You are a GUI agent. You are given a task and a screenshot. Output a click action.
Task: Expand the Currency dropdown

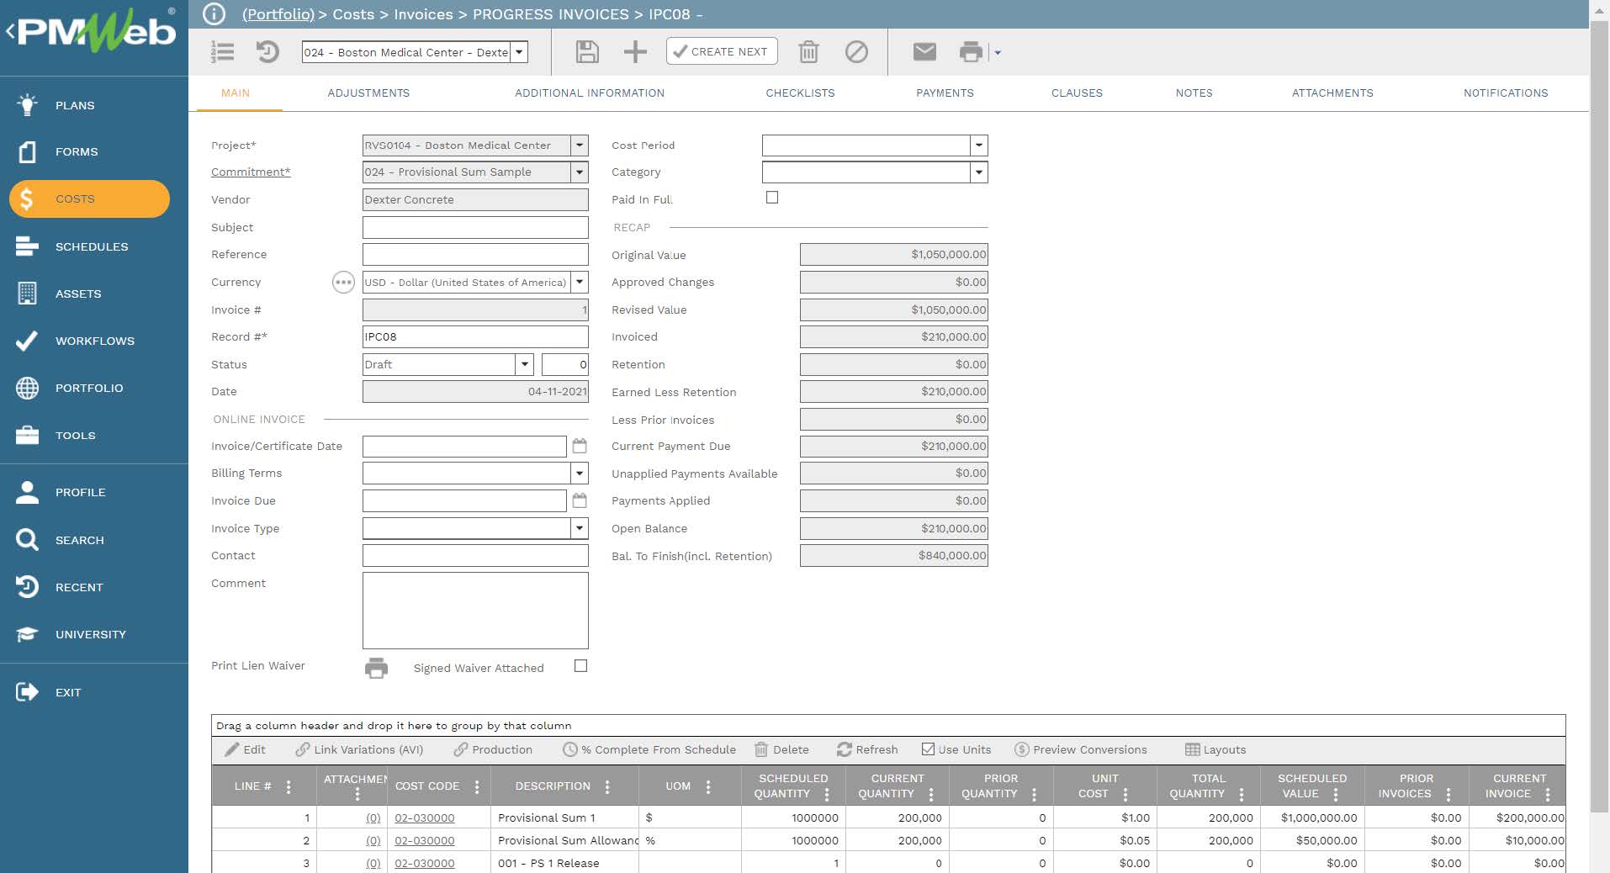580,283
